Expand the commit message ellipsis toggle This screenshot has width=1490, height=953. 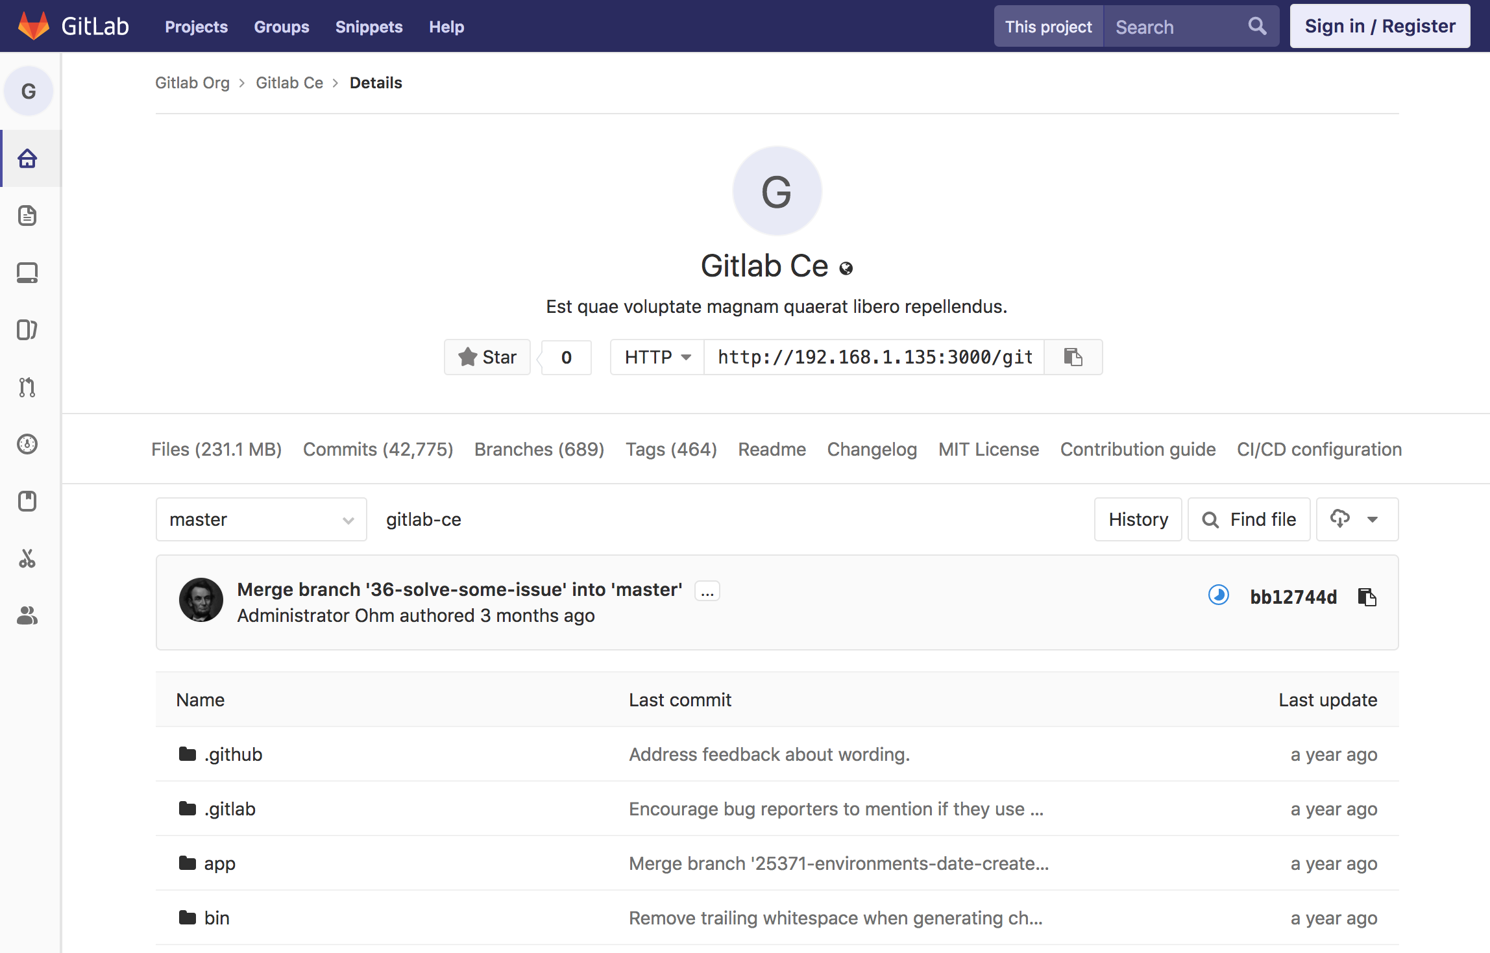tap(707, 591)
